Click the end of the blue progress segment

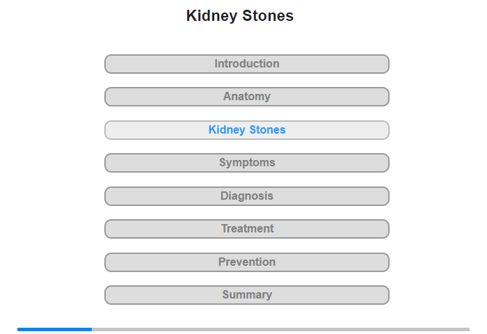[90, 329]
